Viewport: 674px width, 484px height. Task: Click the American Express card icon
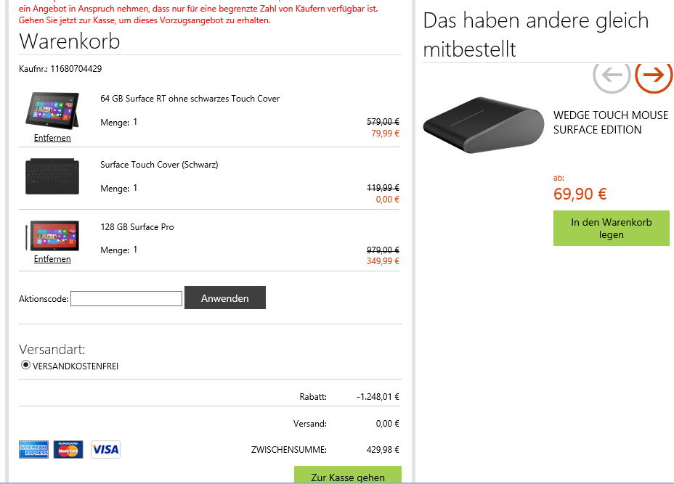click(x=33, y=449)
